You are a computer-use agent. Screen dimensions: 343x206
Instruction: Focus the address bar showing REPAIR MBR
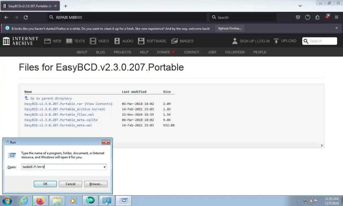pos(127,17)
